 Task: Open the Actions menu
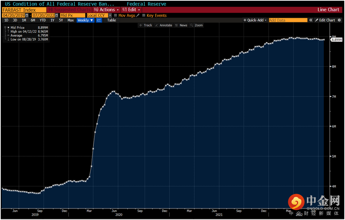106,10
